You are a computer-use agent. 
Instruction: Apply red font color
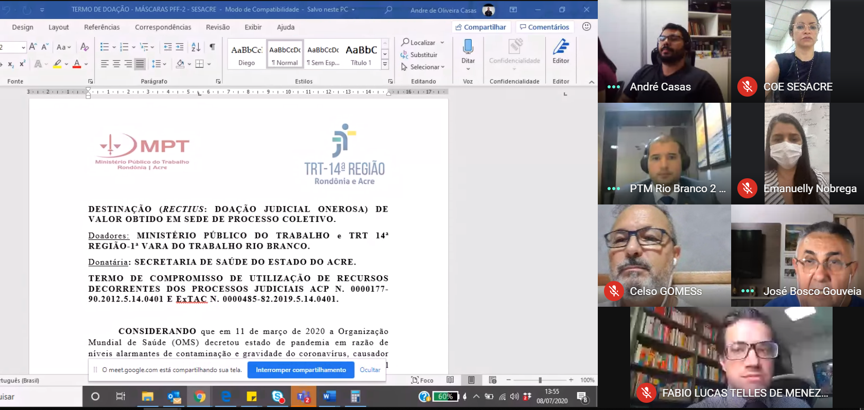point(77,64)
